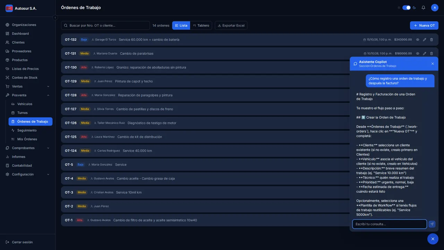Open Proveedores via its truck icon
The width and height of the screenshot is (444, 250).
[x=7, y=51]
